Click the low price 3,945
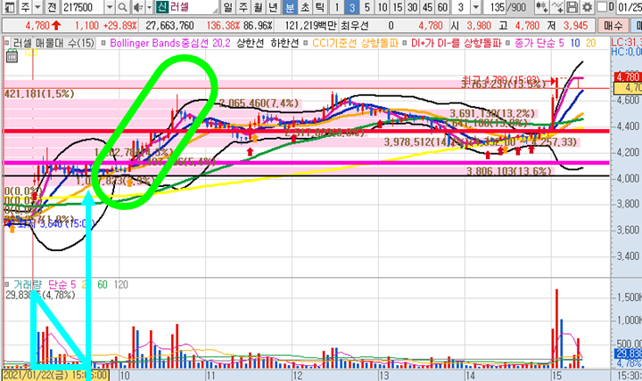Image resolution: width=642 pixels, height=381 pixels. click(576, 26)
